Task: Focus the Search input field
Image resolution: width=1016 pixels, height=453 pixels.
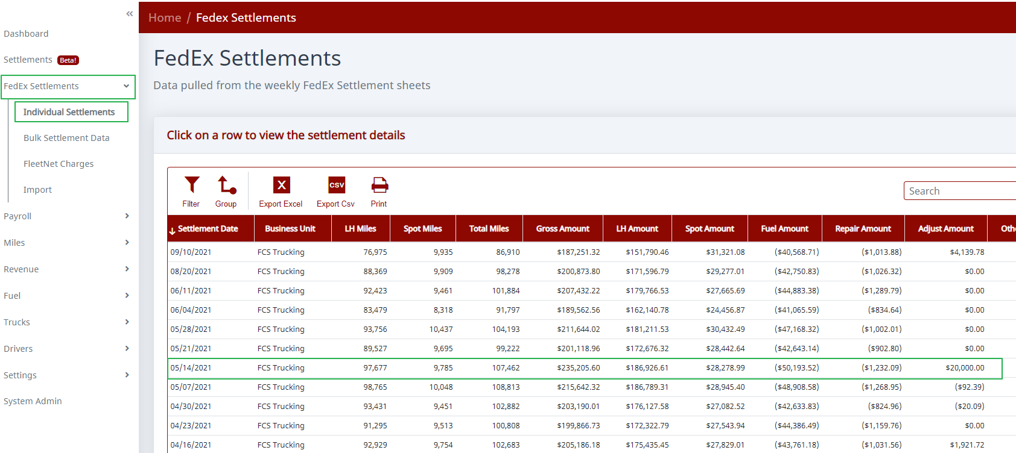Action: click(960, 191)
